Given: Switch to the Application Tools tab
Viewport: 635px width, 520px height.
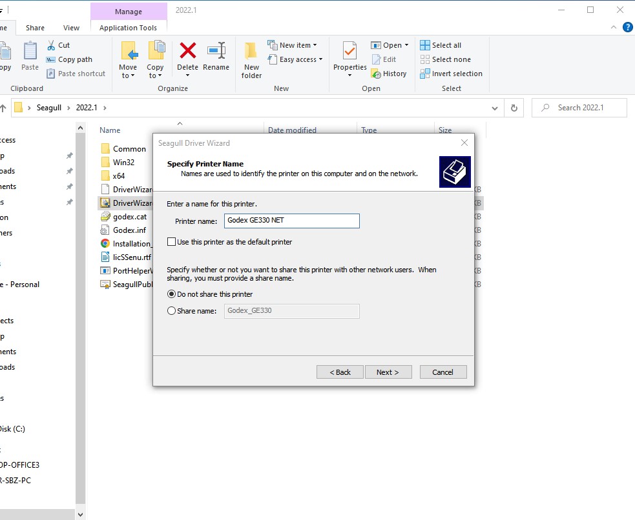Looking at the screenshot, I should coord(128,28).
